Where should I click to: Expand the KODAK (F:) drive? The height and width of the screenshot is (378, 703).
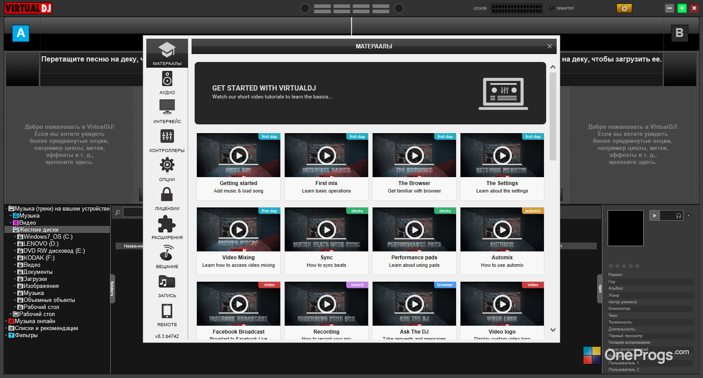[x=15, y=258]
